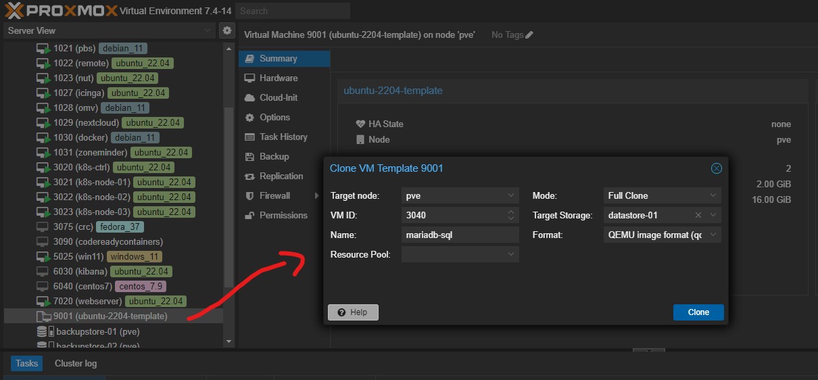The height and width of the screenshot is (380, 818).
Task: Open the Resource Pool dropdown
Action: (511, 254)
